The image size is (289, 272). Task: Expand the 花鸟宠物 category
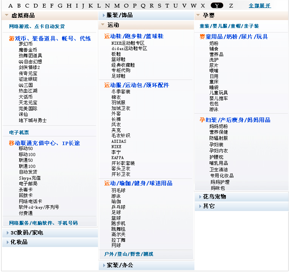(x=214, y=197)
